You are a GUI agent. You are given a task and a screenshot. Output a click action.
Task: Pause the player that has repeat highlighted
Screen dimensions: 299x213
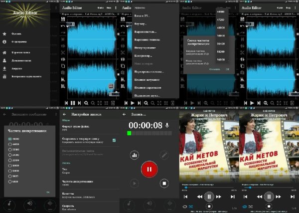click(269, 197)
